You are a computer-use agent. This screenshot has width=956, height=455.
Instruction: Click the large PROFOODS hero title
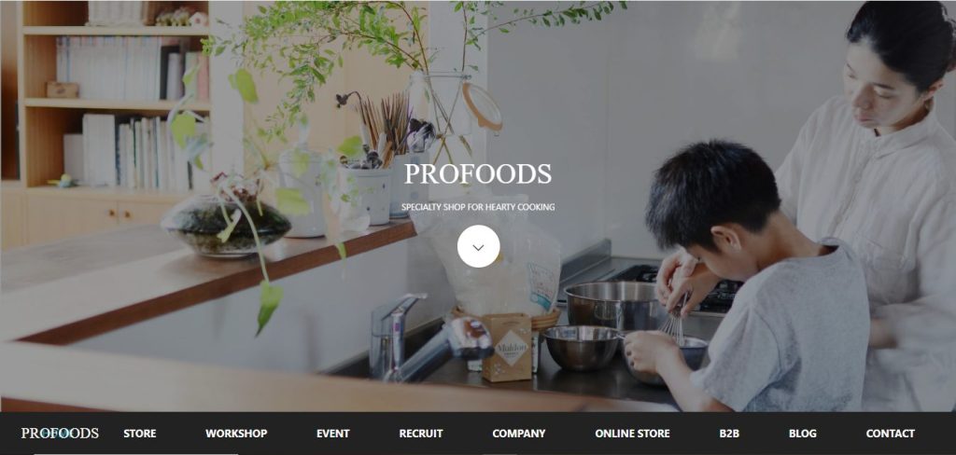coord(478,173)
